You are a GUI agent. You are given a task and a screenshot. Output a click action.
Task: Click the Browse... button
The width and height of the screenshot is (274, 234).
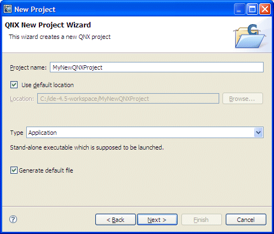243,99
